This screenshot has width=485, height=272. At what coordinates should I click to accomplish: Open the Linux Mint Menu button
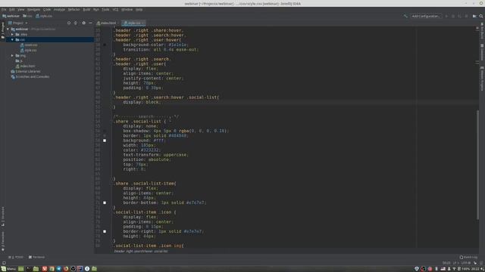(x=8, y=269)
